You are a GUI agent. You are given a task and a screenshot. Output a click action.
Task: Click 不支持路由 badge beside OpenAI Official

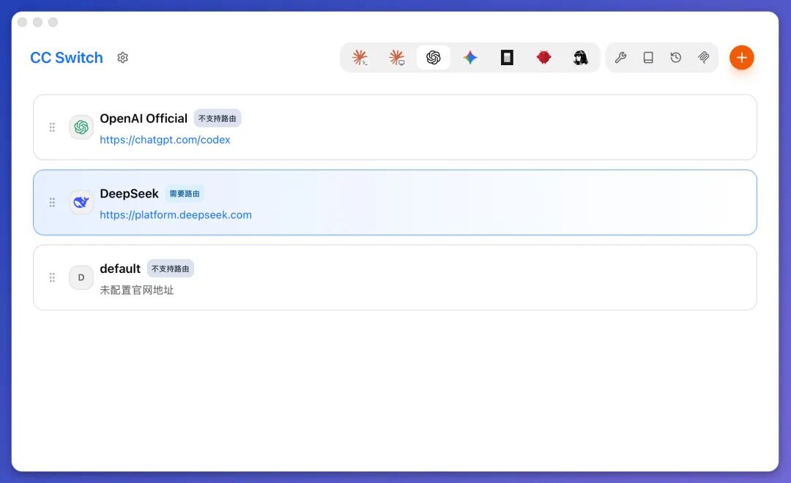tap(218, 119)
